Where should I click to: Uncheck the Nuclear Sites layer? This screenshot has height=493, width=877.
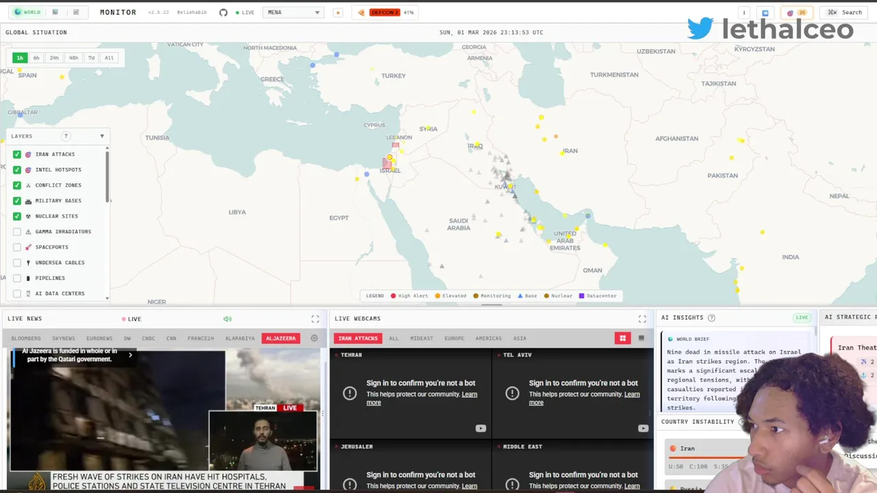point(17,216)
